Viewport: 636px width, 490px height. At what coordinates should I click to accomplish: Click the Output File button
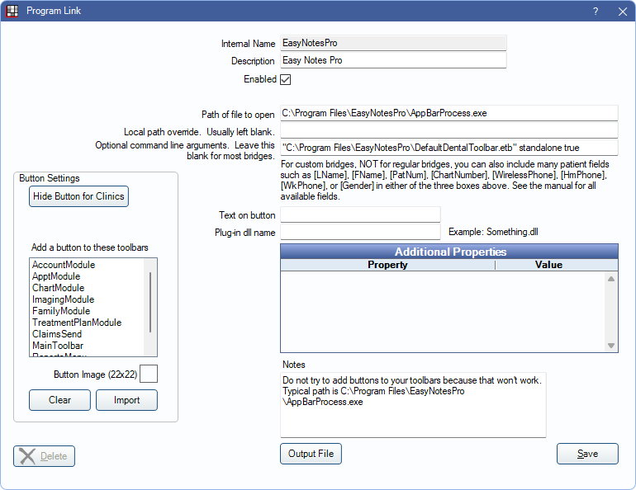click(311, 454)
